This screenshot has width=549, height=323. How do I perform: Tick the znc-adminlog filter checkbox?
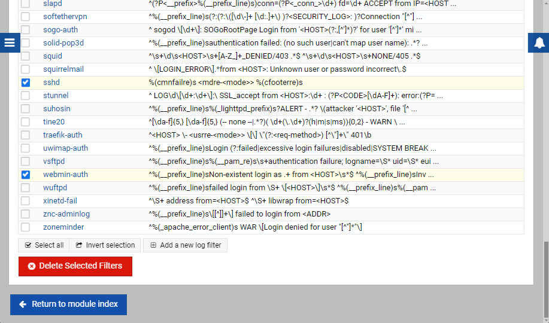pos(25,214)
